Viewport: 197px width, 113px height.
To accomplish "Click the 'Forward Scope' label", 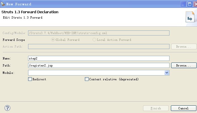I will coord(14,40).
